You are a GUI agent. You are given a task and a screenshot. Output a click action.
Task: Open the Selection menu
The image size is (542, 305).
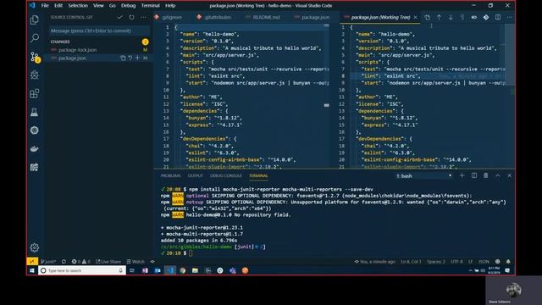coord(78,6)
